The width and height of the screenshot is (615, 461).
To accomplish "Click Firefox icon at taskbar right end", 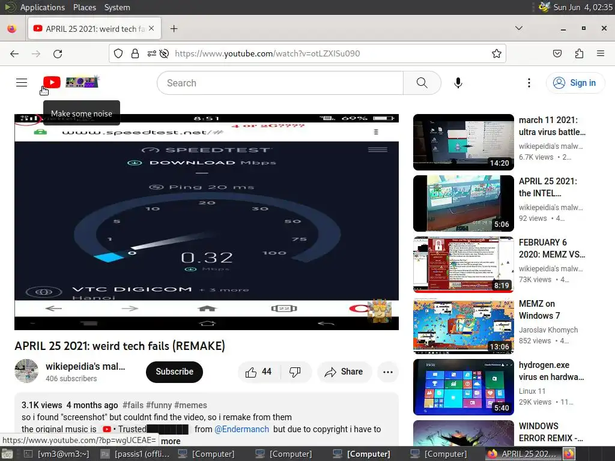I will point(569,454).
